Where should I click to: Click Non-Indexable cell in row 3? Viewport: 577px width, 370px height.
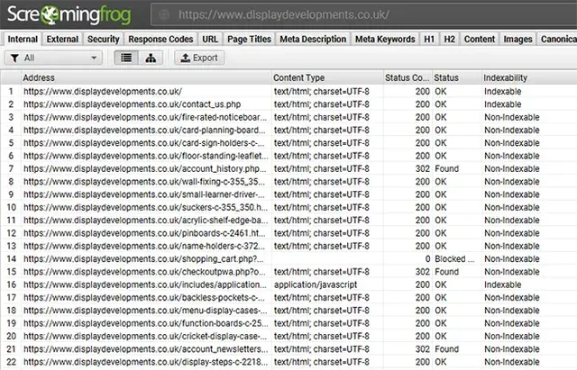pos(512,117)
